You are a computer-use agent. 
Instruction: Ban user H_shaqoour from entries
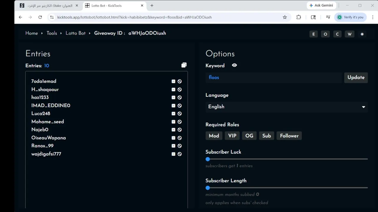tap(180, 90)
